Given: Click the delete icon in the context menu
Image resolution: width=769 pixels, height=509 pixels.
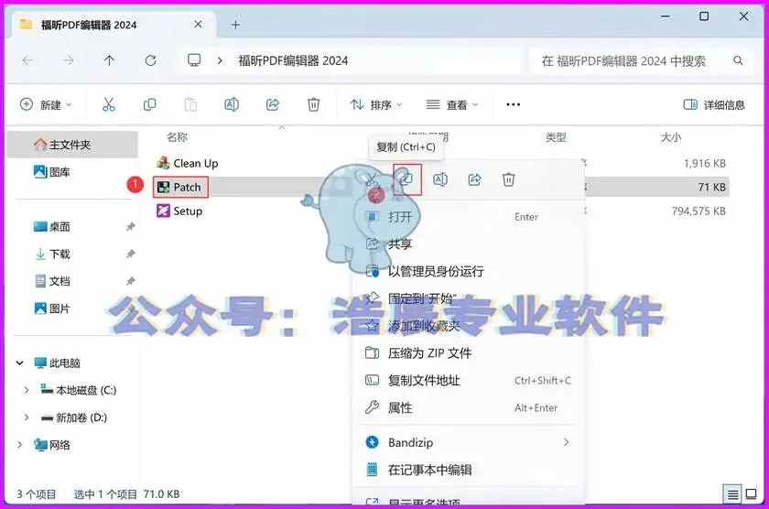Looking at the screenshot, I should click(x=509, y=179).
